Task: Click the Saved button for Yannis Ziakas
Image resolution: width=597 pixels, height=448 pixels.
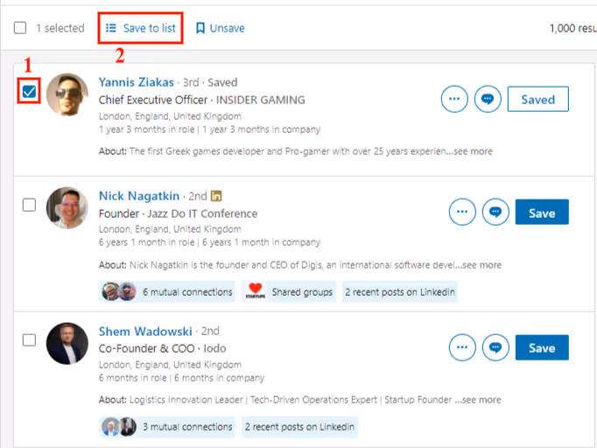Action: pyautogui.click(x=538, y=100)
